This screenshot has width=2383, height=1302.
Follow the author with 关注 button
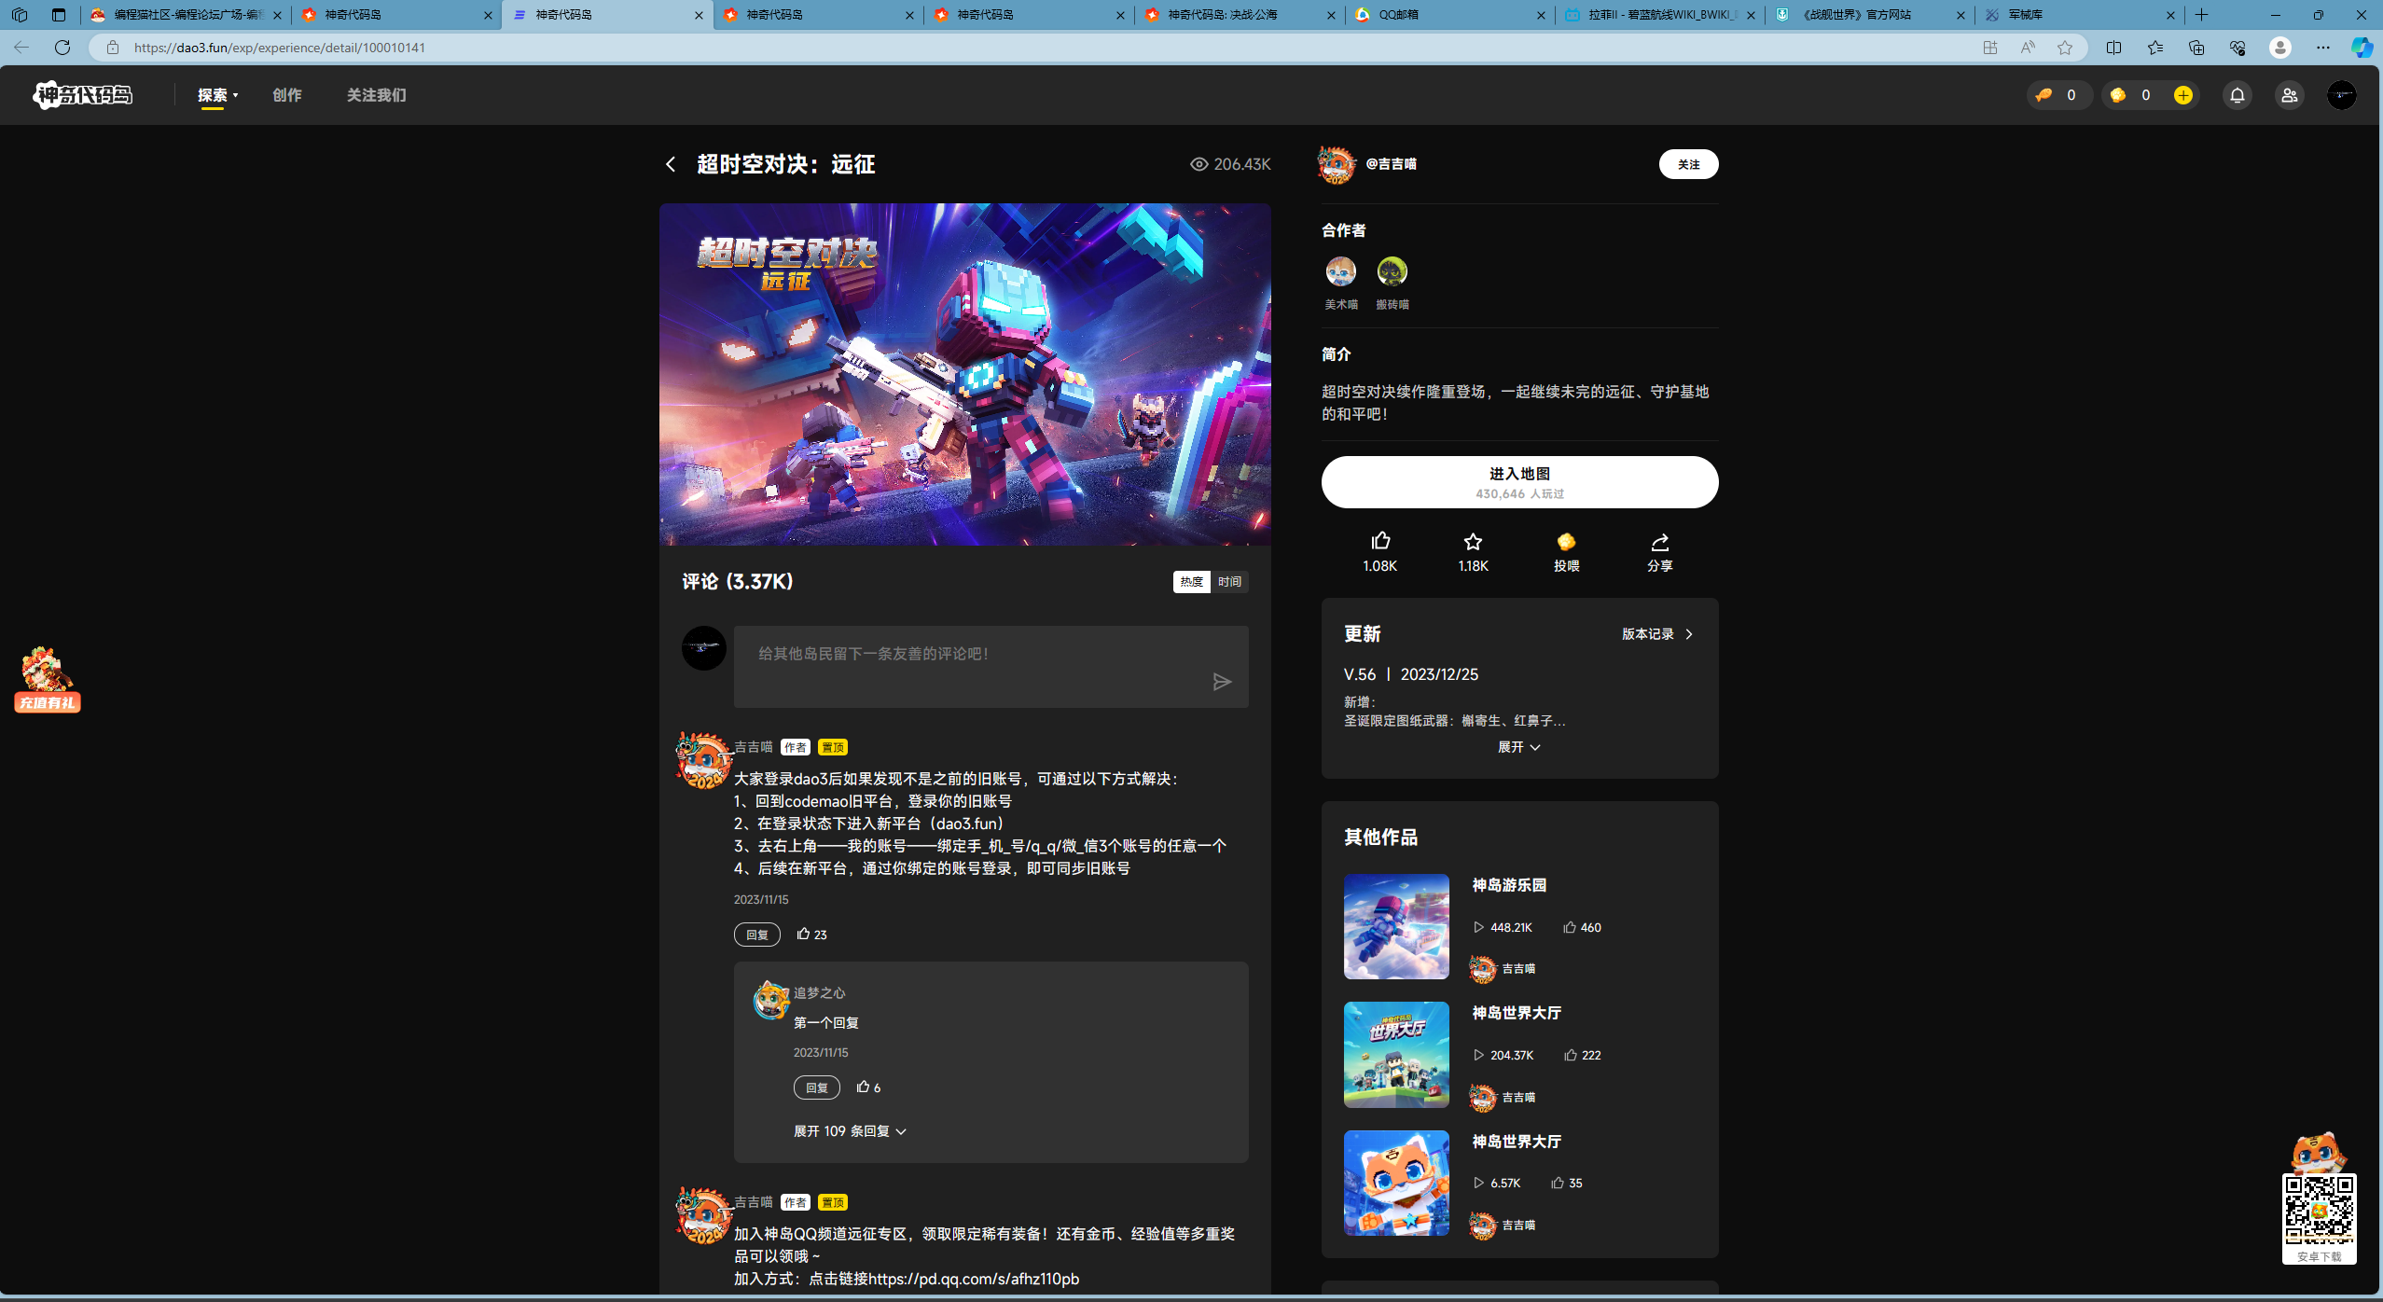point(1688,164)
